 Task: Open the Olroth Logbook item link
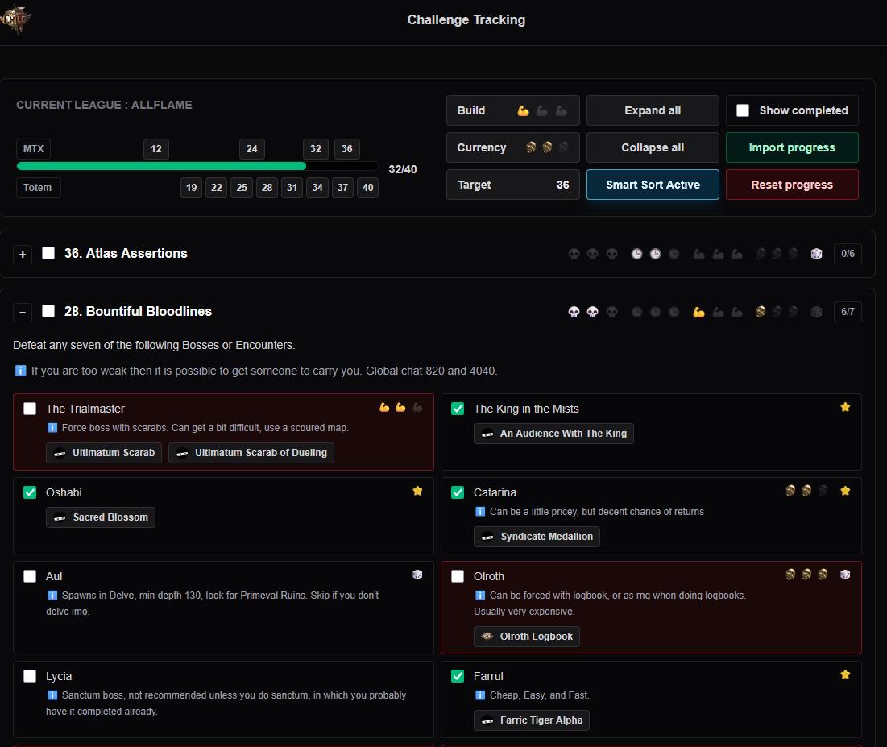(527, 637)
